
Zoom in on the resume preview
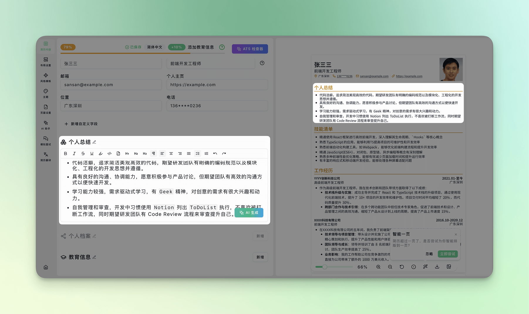(x=378, y=267)
